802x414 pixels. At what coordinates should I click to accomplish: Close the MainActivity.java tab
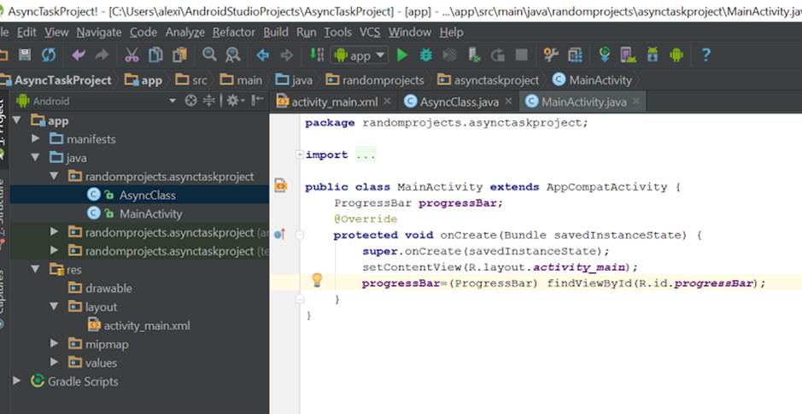[635, 102]
